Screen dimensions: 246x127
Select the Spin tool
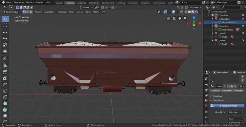[x=5, y=110]
